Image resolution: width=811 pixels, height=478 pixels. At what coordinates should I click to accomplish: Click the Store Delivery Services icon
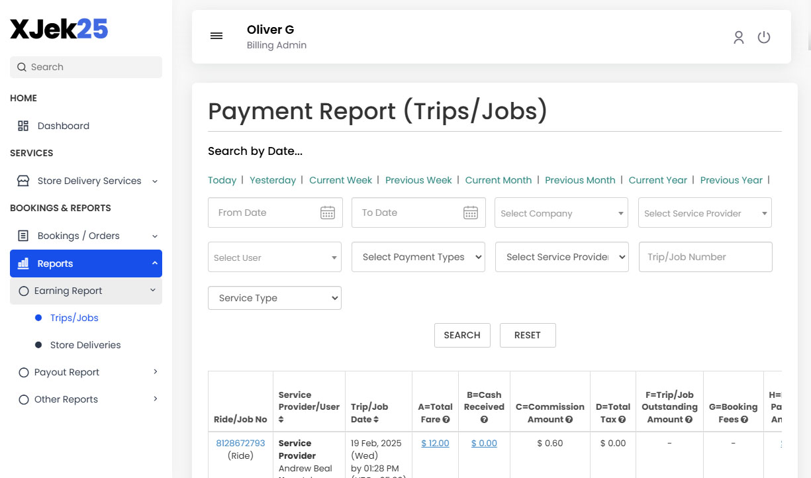(x=23, y=180)
